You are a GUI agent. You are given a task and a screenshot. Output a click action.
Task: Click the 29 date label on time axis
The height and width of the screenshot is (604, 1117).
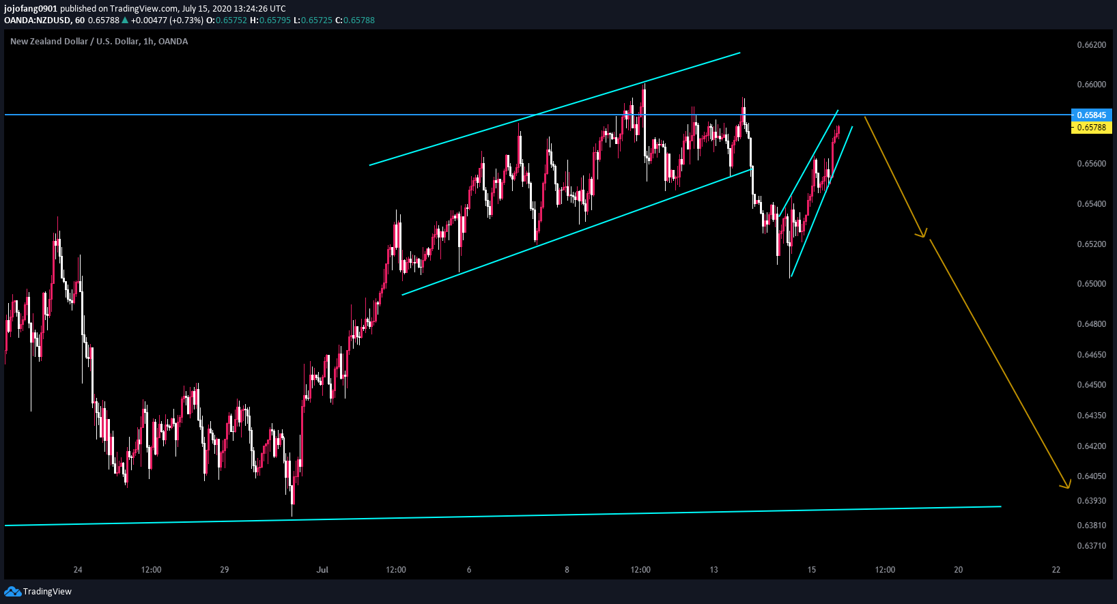pos(225,570)
